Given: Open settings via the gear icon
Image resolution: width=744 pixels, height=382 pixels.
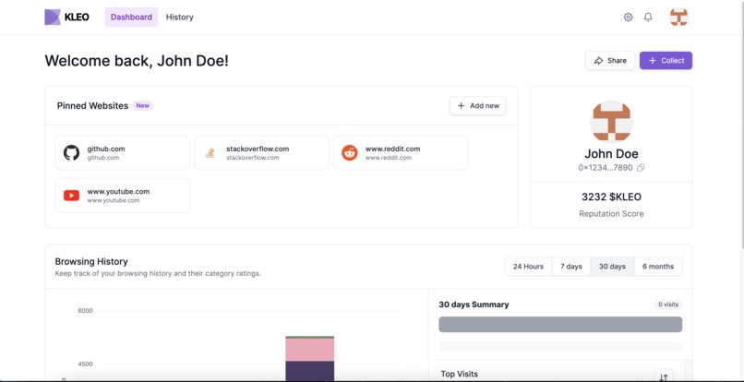Looking at the screenshot, I should 628,18.
